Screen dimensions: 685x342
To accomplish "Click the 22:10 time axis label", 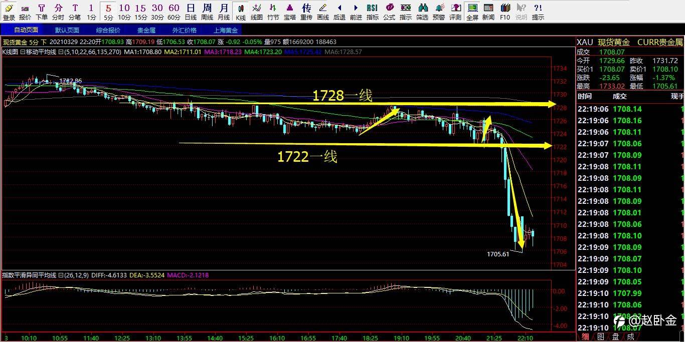I will pos(525,338).
